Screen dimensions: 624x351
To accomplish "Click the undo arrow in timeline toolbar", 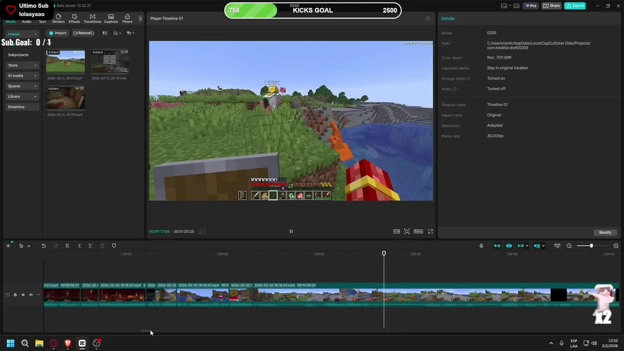I will 44,246.
